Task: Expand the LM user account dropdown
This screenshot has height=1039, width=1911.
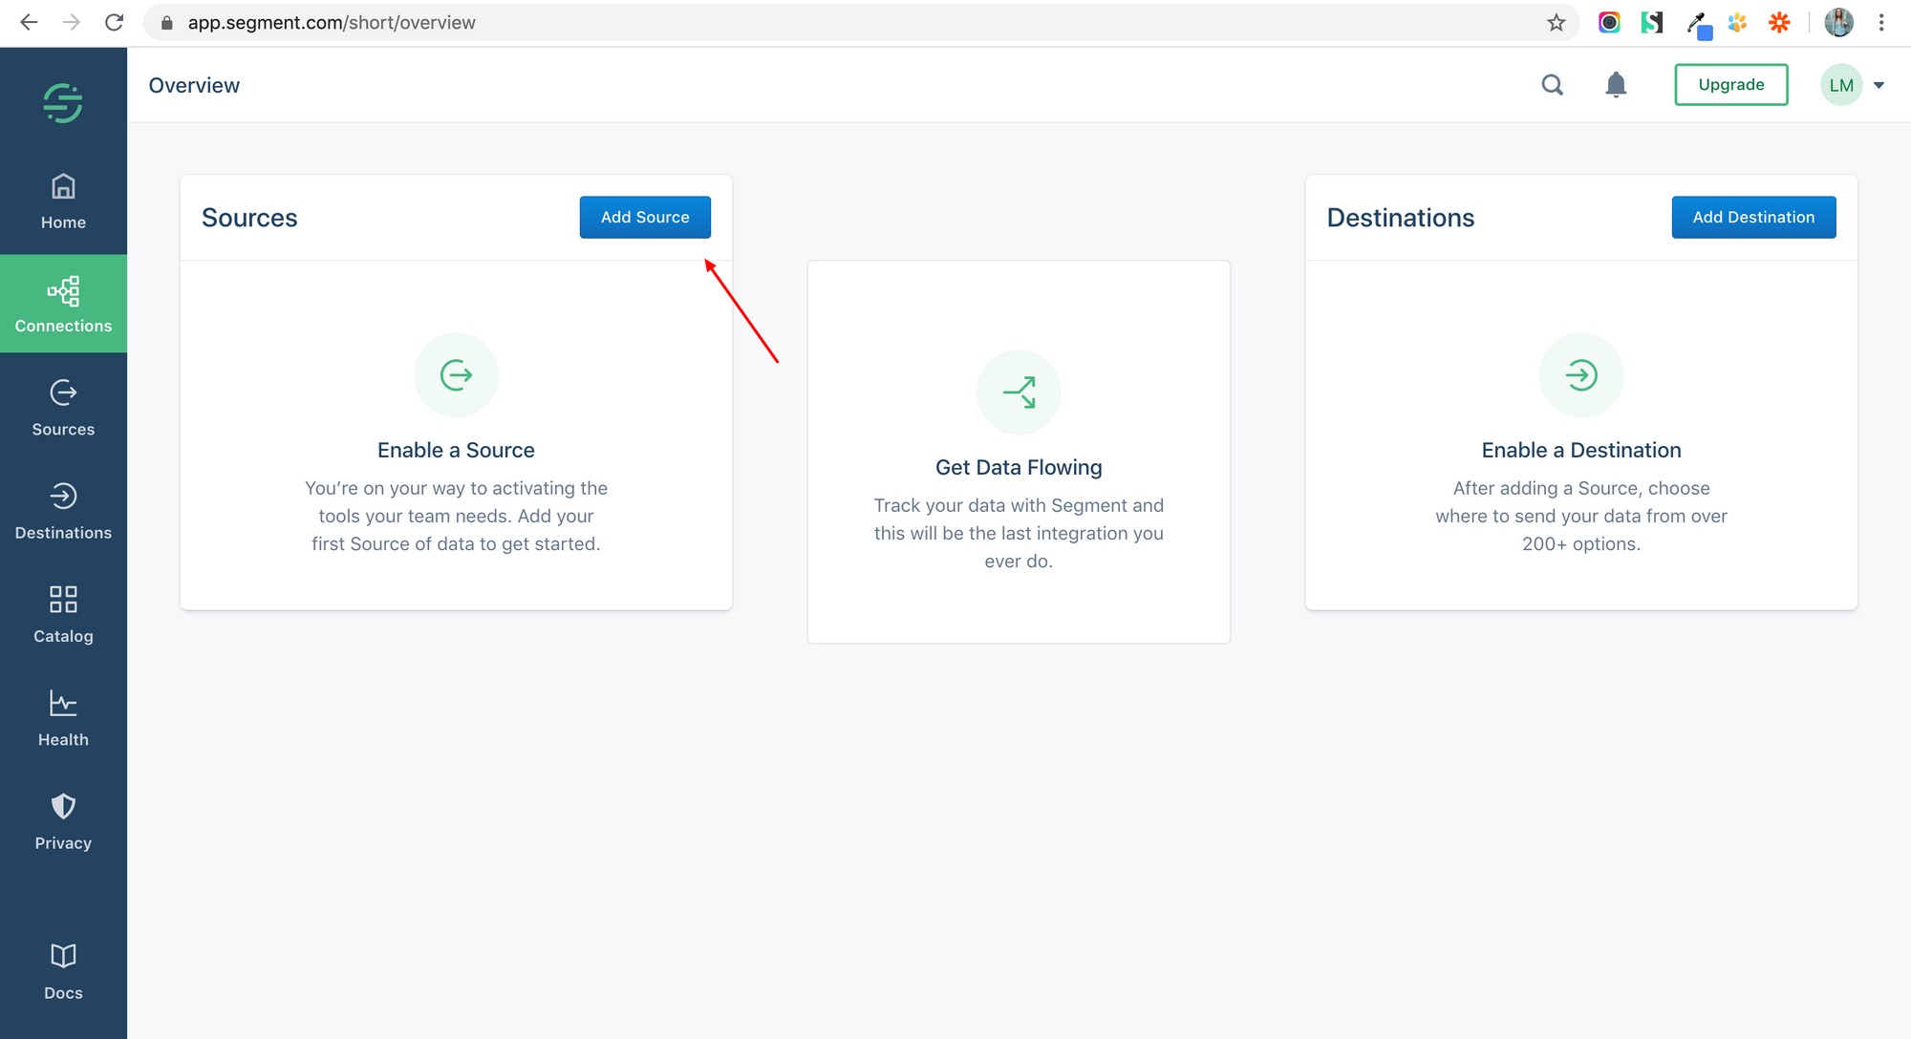Action: [x=1878, y=84]
